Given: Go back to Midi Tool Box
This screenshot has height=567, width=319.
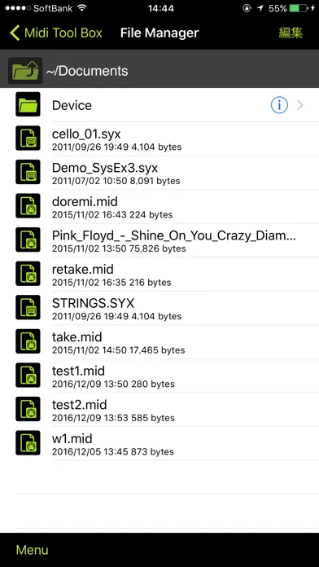Looking at the screenshot, I should pos(56,33).
